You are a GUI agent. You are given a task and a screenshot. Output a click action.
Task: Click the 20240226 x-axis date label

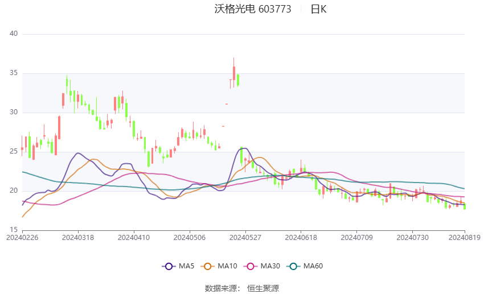click(x=22, y=238)
